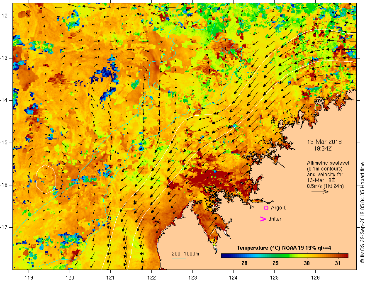This screenshot has width=365, height=282.
Task: Click the longitude axis label 120
Action: point(70,277)
